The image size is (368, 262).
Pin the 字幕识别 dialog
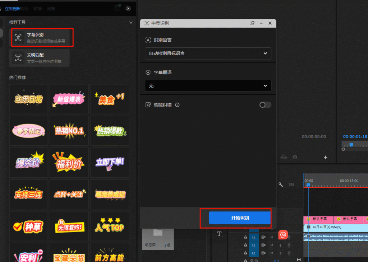tap(252, 23)
